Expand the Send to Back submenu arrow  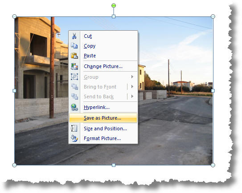tap(132, 96)
